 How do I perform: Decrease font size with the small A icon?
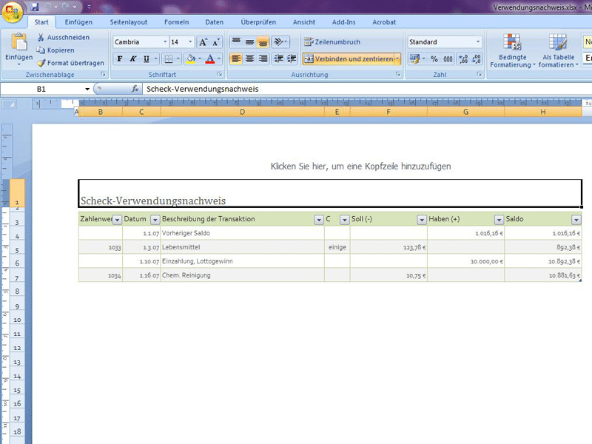click(216, 42)
